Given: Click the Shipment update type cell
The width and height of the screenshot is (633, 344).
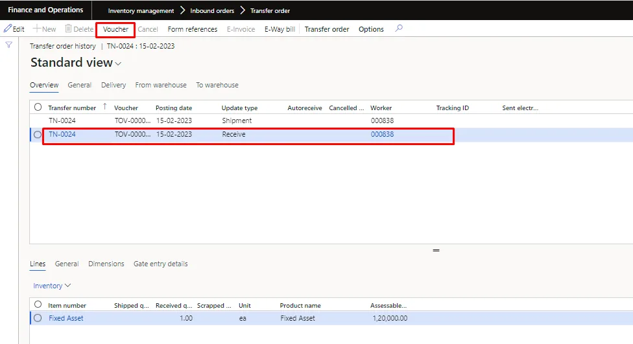Looking at the screenshot, I should (x=237, y=120).
